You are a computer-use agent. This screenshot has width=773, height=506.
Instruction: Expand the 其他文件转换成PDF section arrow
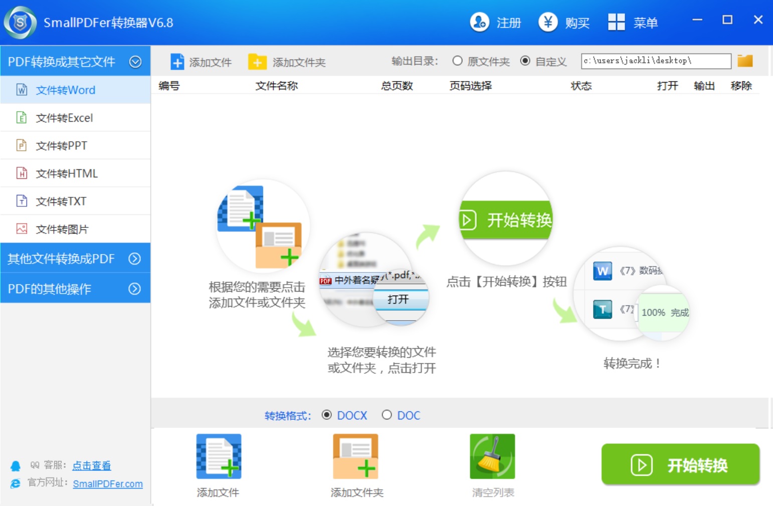tap(134, 259)
